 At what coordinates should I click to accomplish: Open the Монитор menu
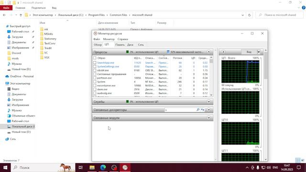point(109,39)
